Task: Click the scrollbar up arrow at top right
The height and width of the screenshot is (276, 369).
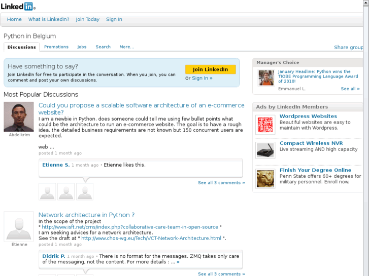Action: 366,3
